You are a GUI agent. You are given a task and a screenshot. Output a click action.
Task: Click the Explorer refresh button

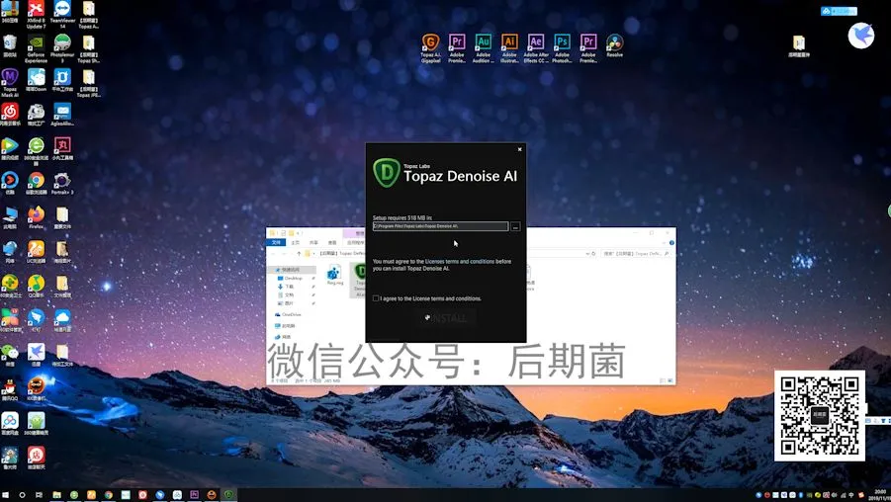(x=593, y=253)
